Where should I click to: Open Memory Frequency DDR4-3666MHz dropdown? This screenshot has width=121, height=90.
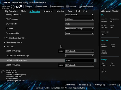80,15
